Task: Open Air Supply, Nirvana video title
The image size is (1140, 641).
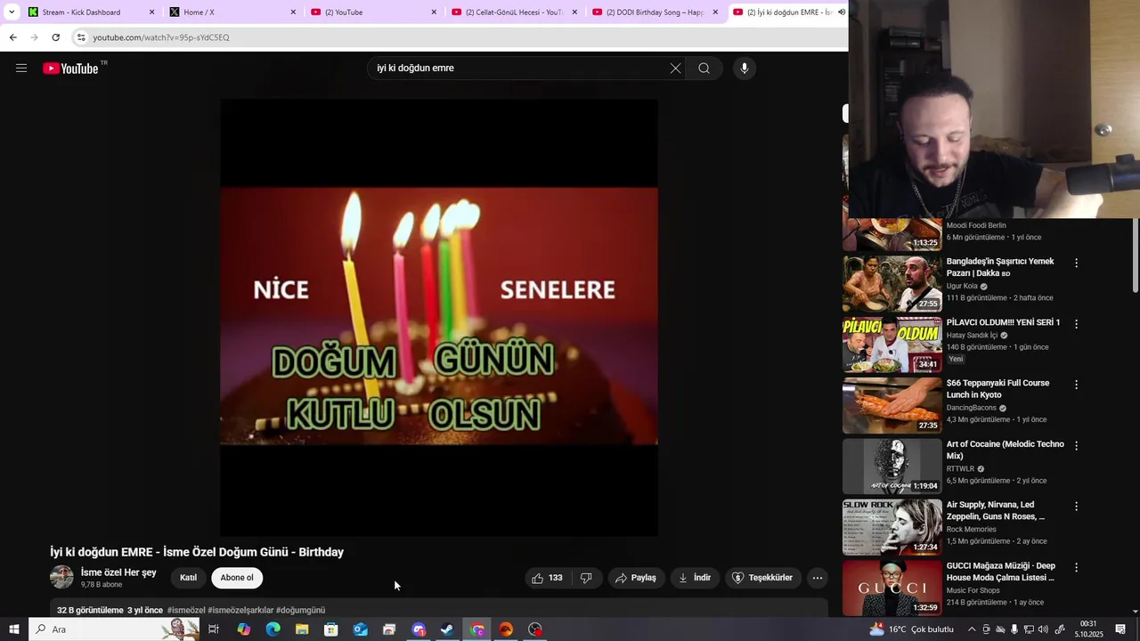Action: pos(996,510)
